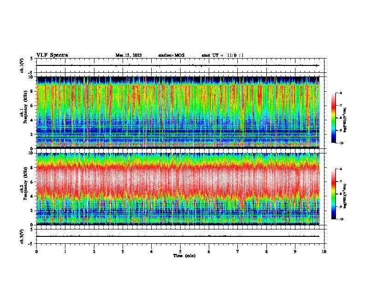Click time axis tick label "8"
Screen dimensions: 365x282
pyautogui.click(x=266, y=252)
